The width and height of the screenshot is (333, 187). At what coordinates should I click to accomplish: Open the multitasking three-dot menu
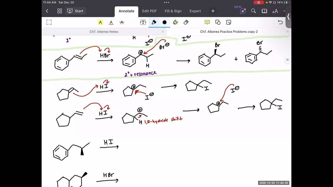coord(166,2)
